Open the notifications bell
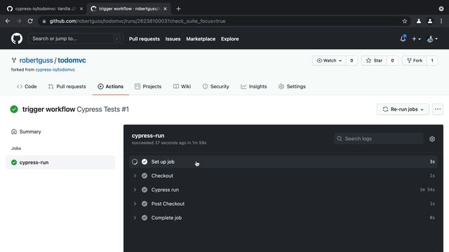449x252 pixels. click(x=403, y=38)
